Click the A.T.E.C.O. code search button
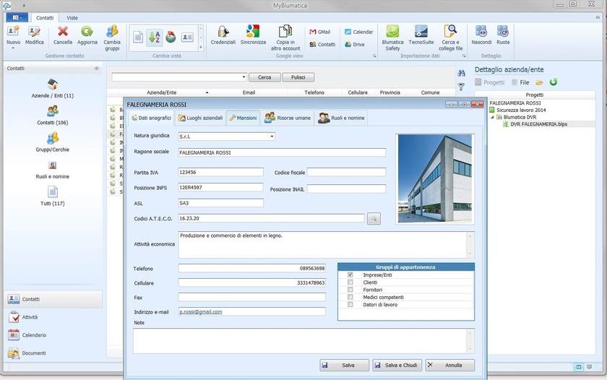The width and height of the screenshot is (607, 380). coord(373,218)
